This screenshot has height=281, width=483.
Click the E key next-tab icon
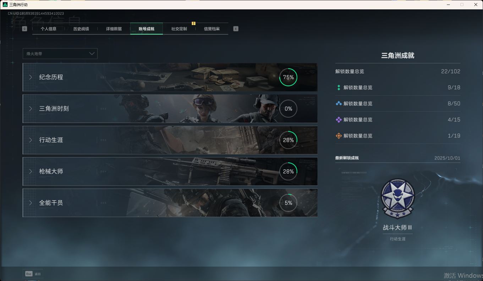236,29
